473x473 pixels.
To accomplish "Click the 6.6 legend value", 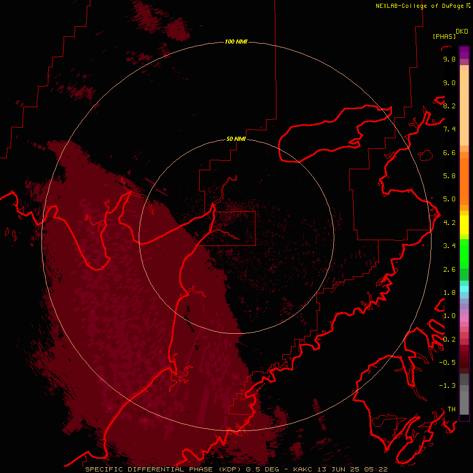I will [449, 152].
